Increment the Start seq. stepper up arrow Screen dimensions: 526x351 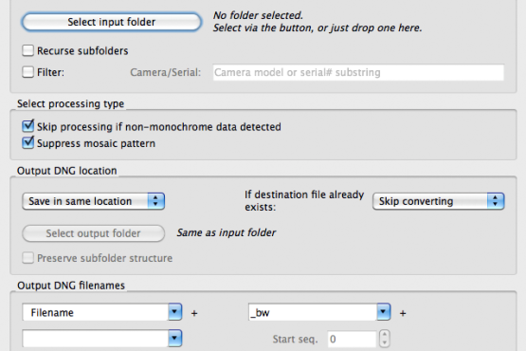click(385, 335)
